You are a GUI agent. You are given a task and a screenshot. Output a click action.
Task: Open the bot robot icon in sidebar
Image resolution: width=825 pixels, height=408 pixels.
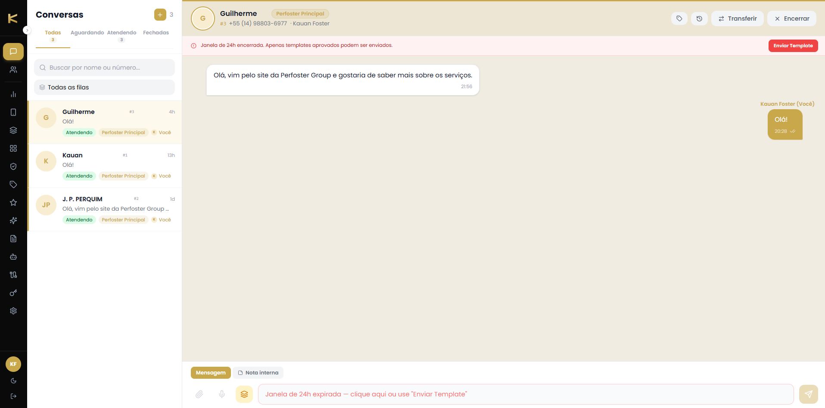click(13, 257)
